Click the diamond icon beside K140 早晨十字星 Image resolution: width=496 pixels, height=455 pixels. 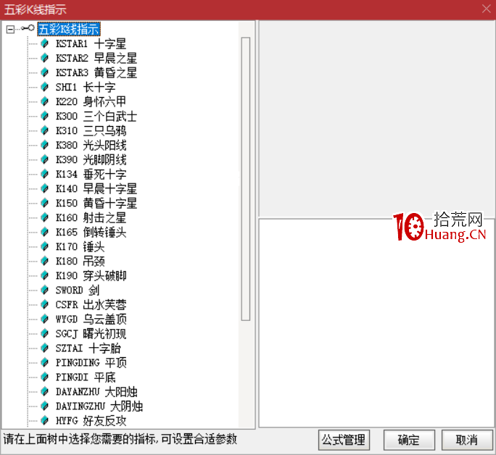click(x=45, y=189)
